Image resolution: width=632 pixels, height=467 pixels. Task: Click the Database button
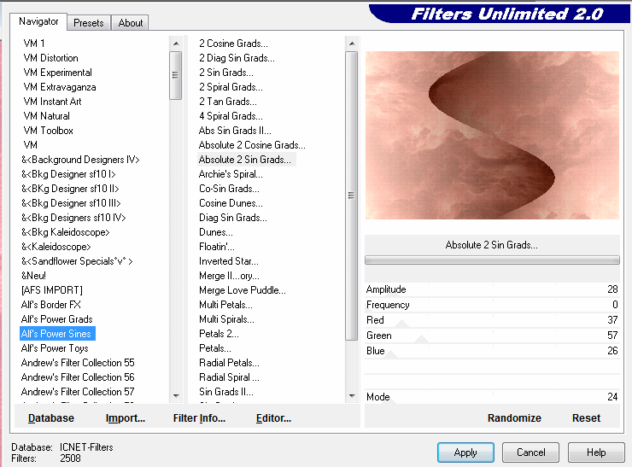point(51,418)
